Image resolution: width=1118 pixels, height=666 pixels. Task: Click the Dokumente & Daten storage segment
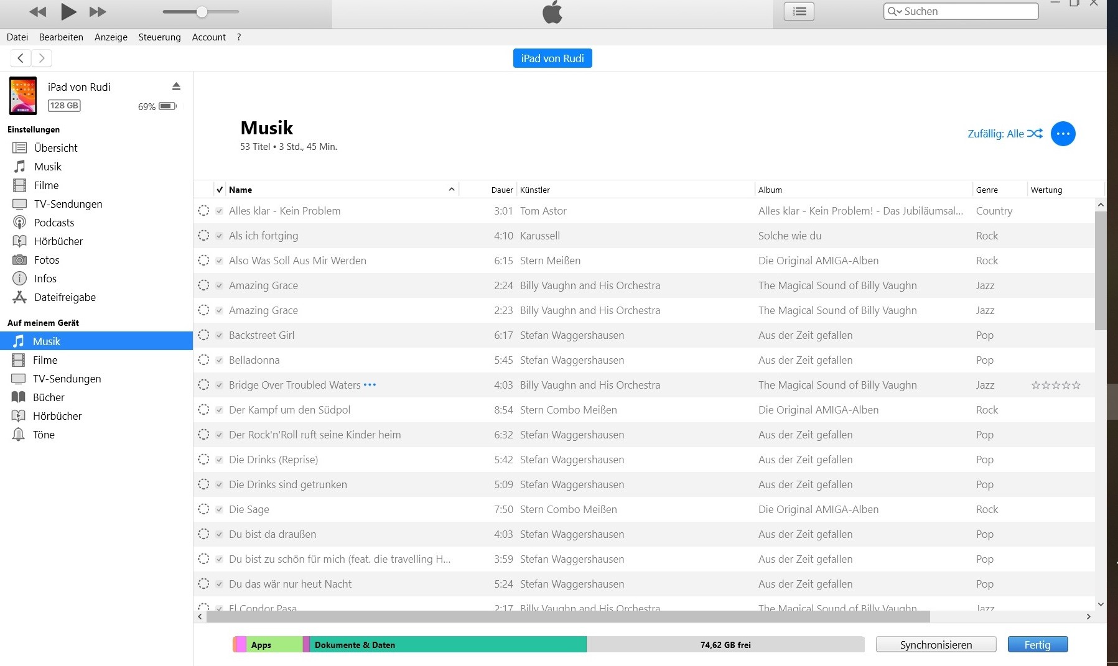448,645
